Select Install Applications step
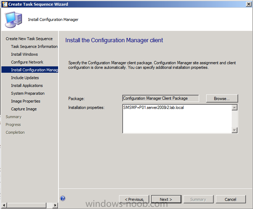This screenshot has width=253, height=209. tap(27, 86)
